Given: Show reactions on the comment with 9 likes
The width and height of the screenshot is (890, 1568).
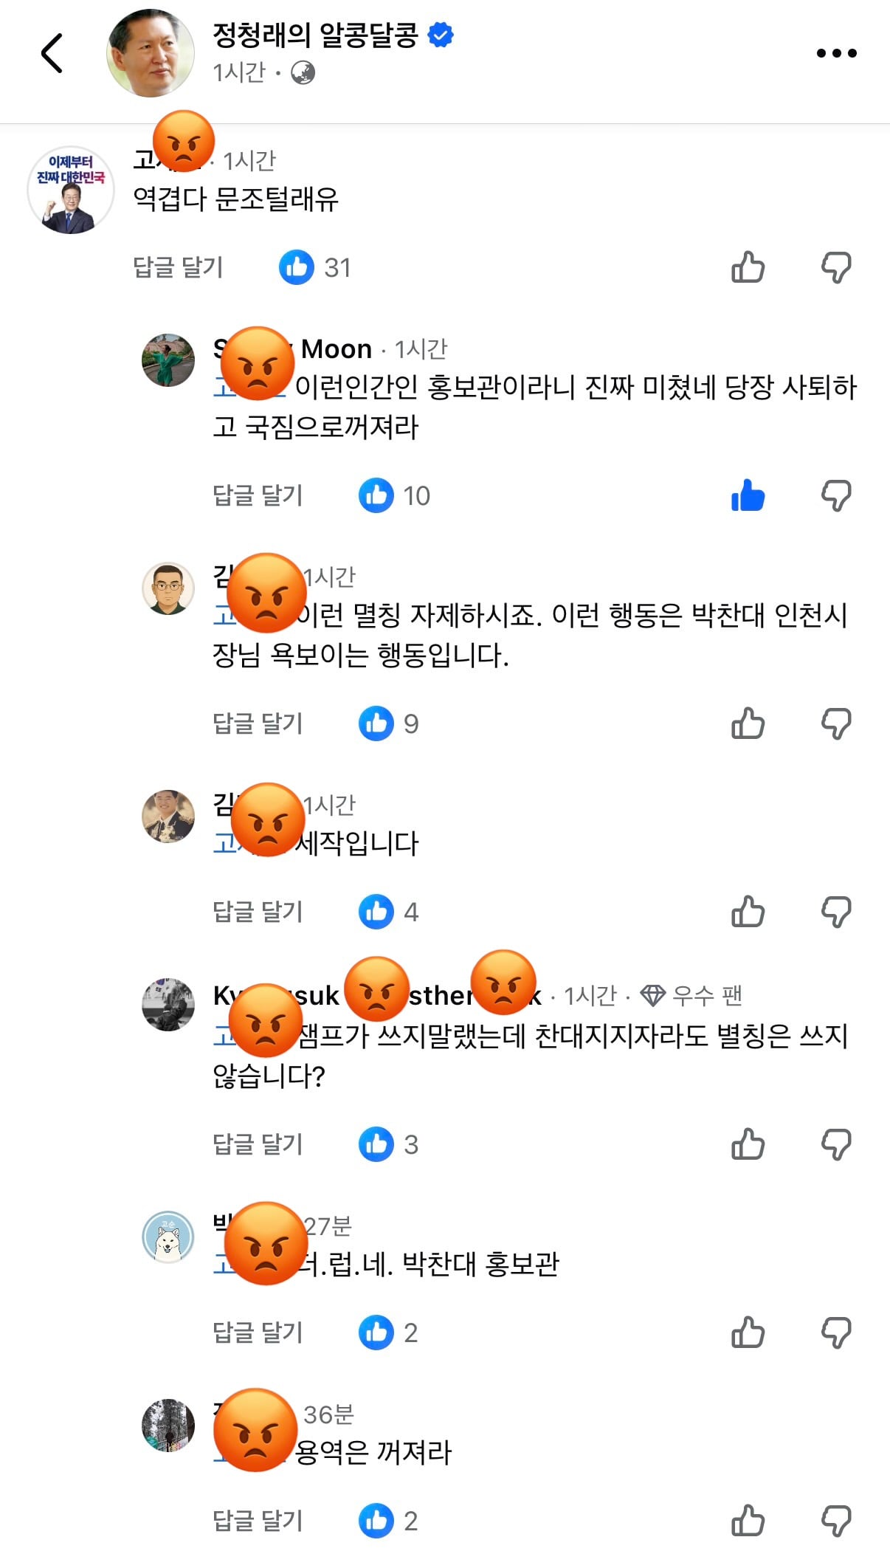Looking at the screenshot, I should [x=389, y=723].
